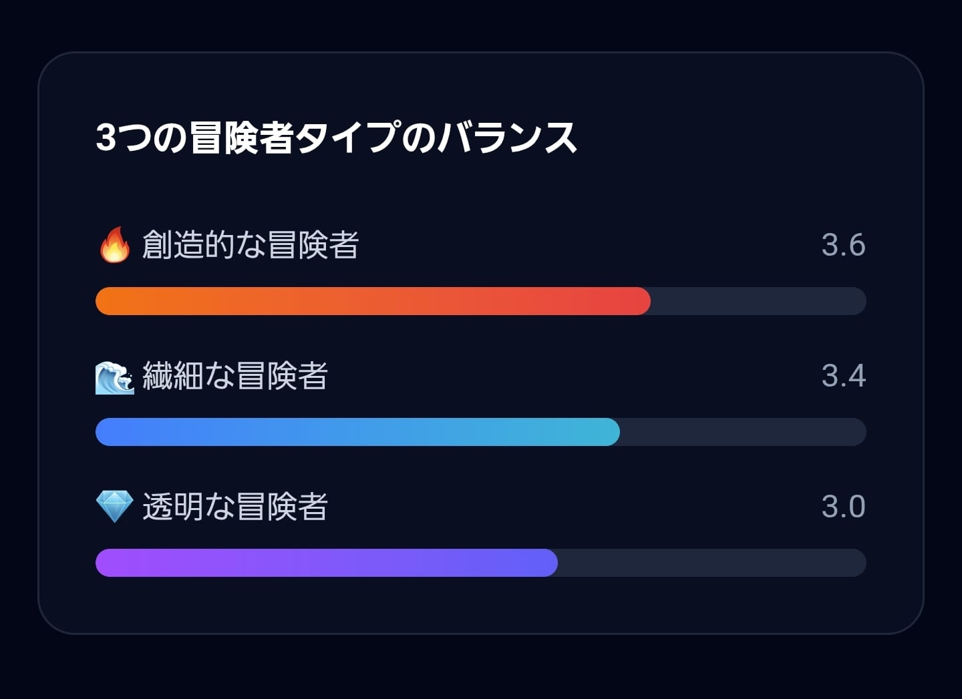Click the diamond gem emoji icon

[114, 507]
